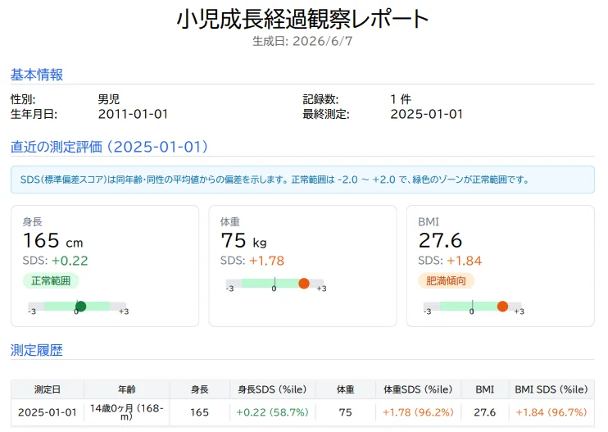Click the BMI SDS (%ile) column header
The height and width of the screenshot is (432, 608).
click(551, 389)
